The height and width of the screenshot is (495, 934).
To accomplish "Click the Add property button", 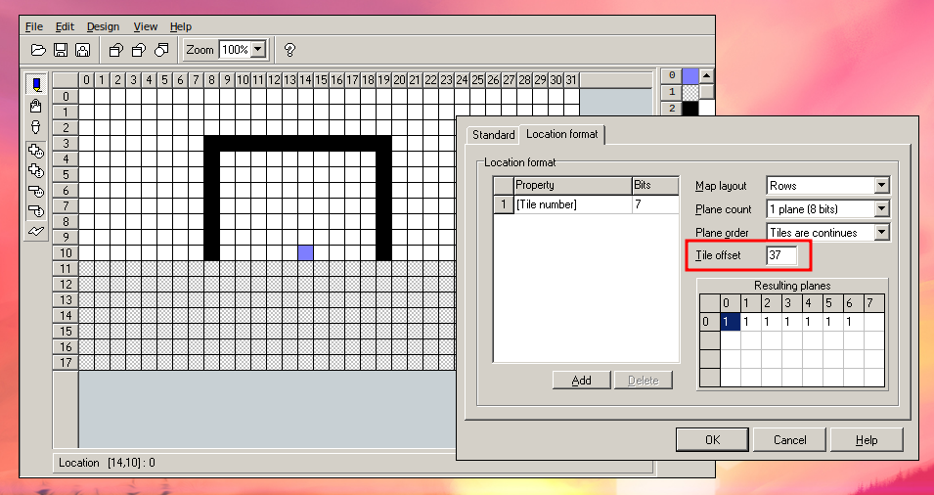I will coord(581,381).
